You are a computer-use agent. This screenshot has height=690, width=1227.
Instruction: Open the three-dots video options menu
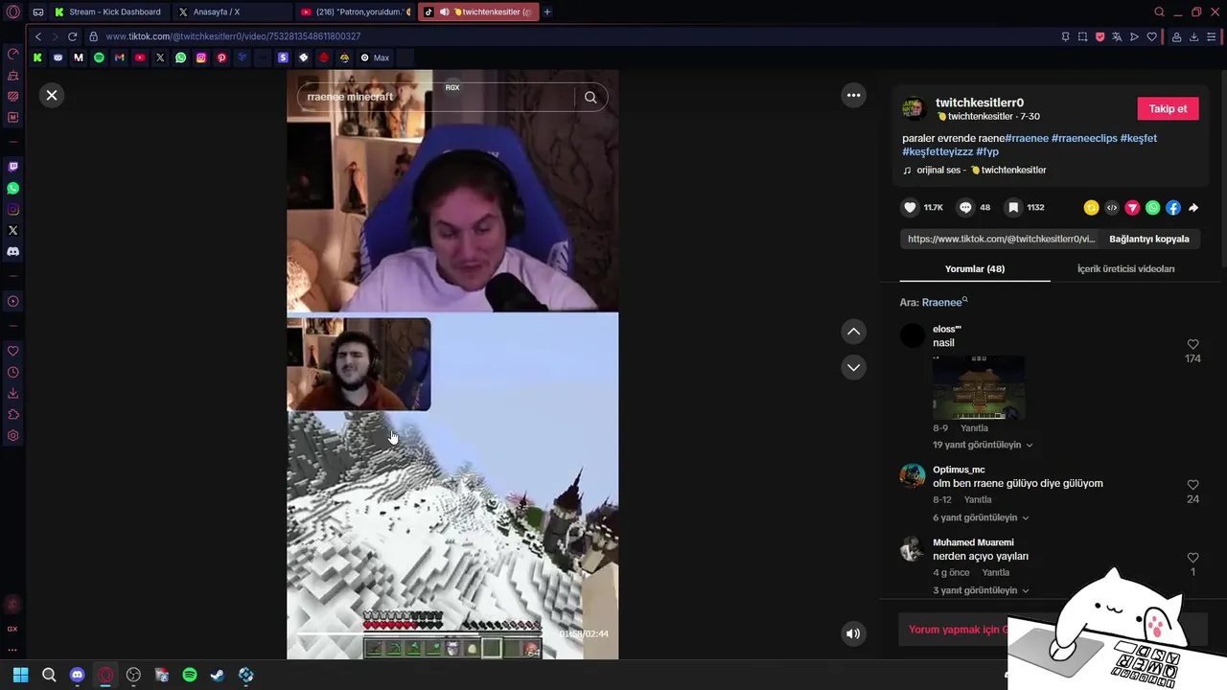click(x=853, y=95)
